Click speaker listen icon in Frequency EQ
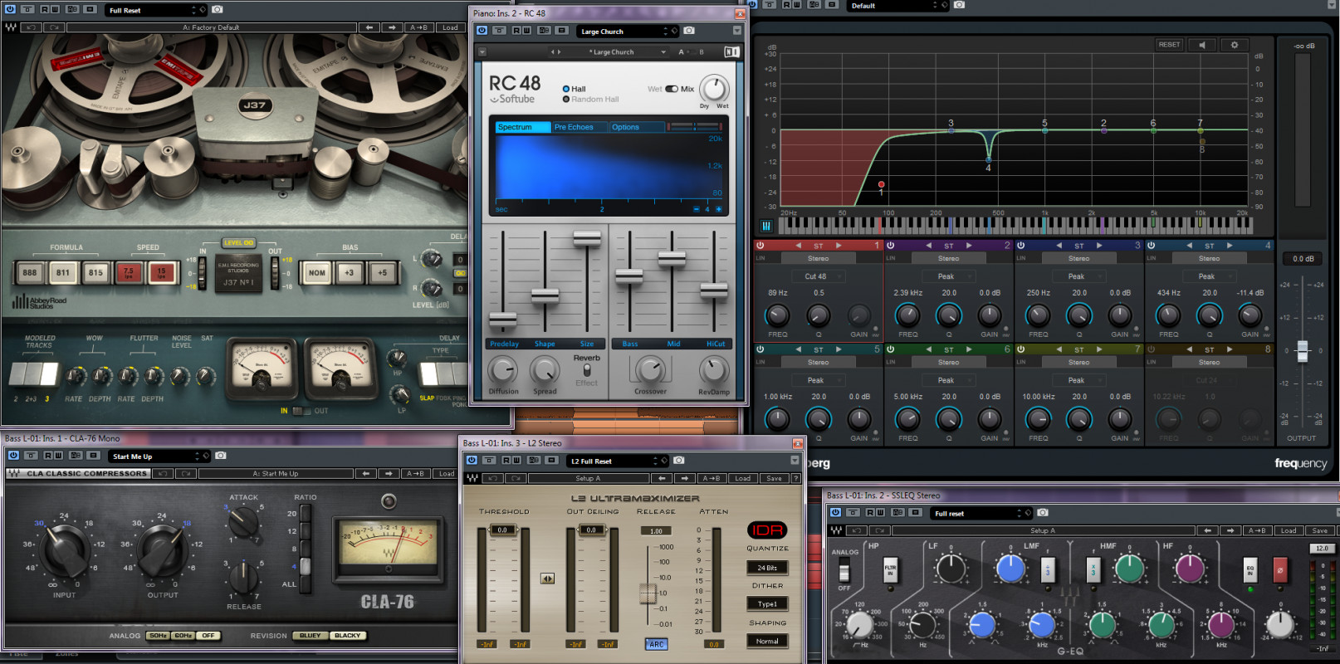The height and width of the screenshot is (664, 1340). click(1202, 45)
